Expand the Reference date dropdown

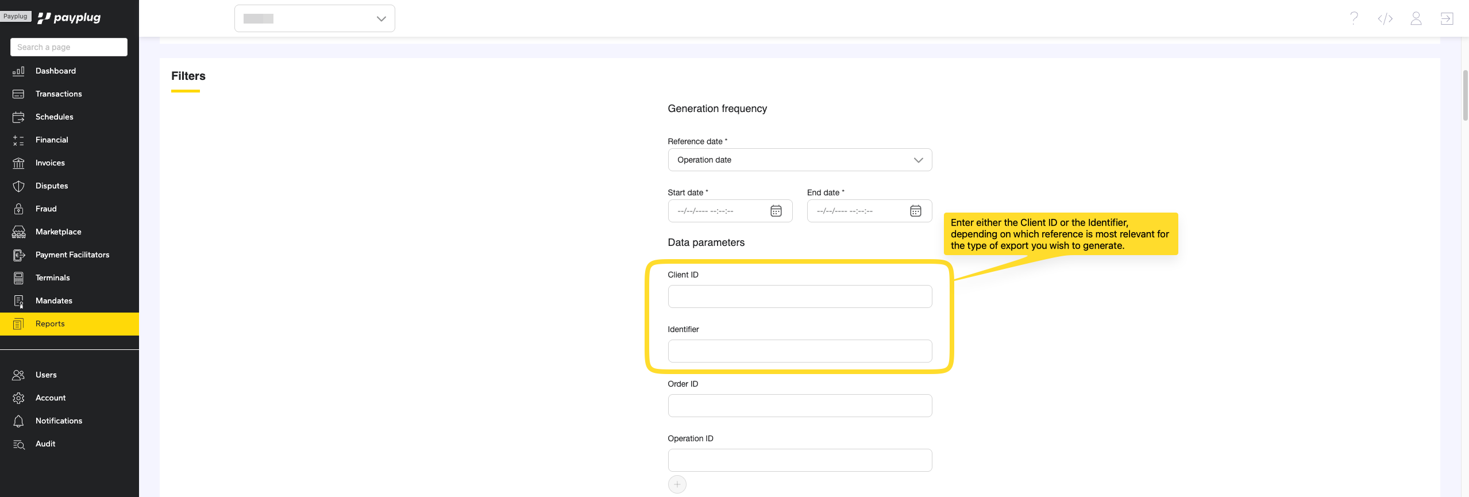(799, 160)
